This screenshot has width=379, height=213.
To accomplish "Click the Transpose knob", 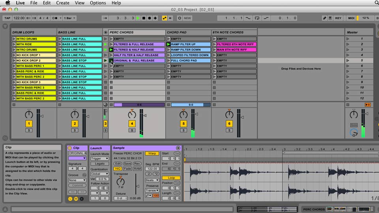I will tap(121, 181).
